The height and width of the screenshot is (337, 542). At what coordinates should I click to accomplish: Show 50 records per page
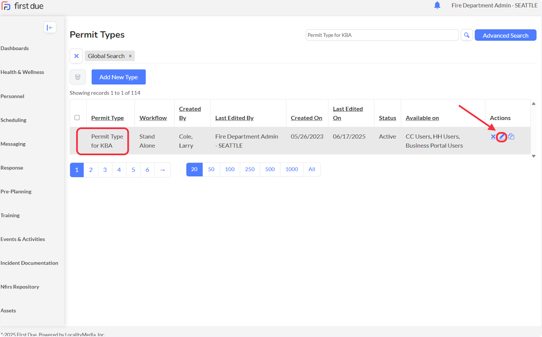[x=211, y=169]
